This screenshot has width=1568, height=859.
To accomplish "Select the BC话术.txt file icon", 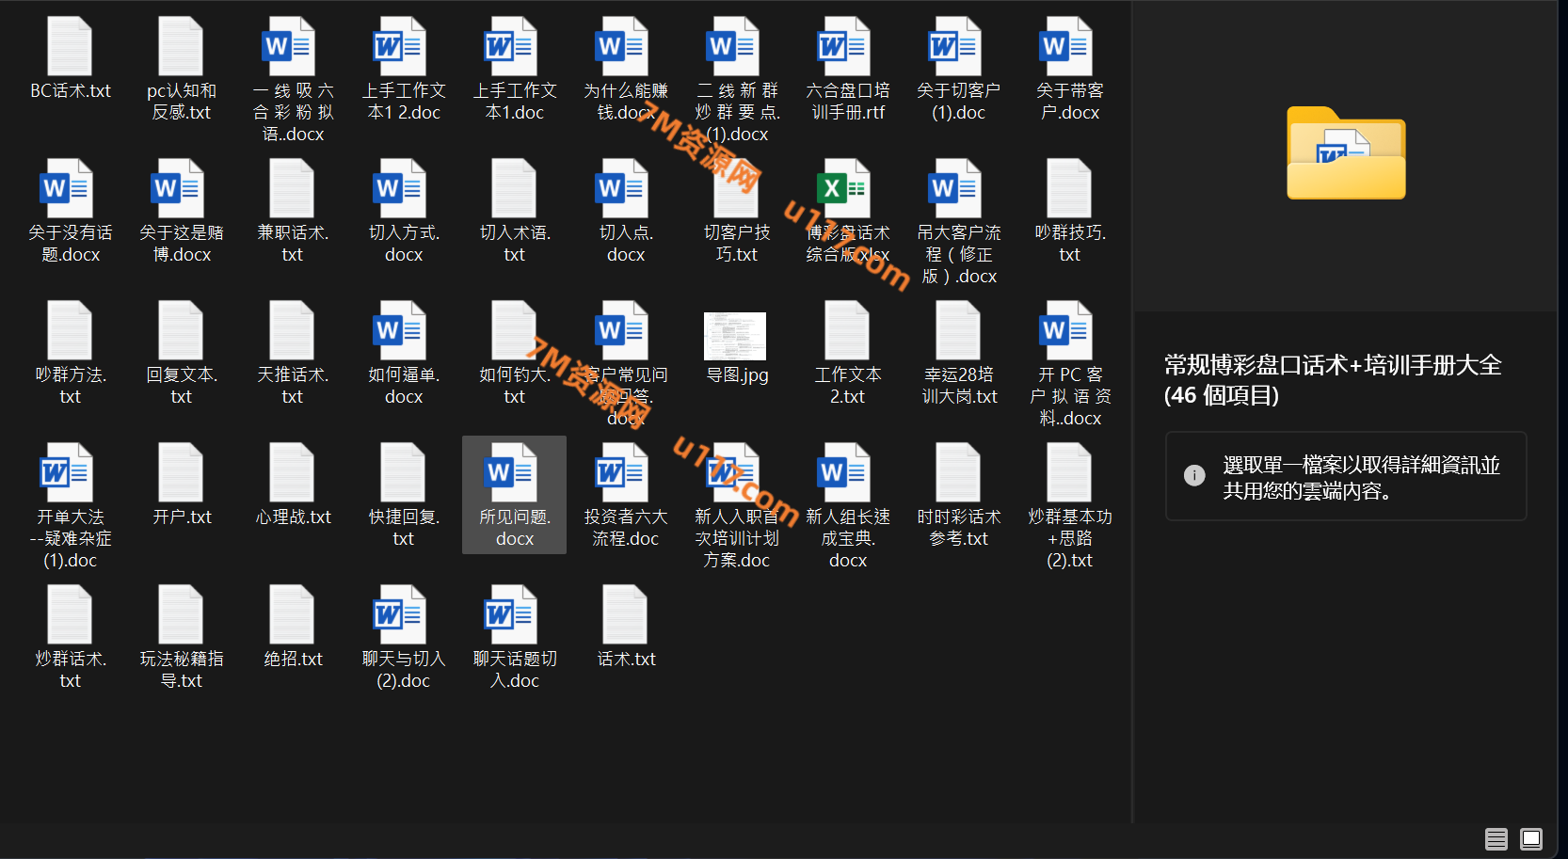I will (x=70, y=47).
